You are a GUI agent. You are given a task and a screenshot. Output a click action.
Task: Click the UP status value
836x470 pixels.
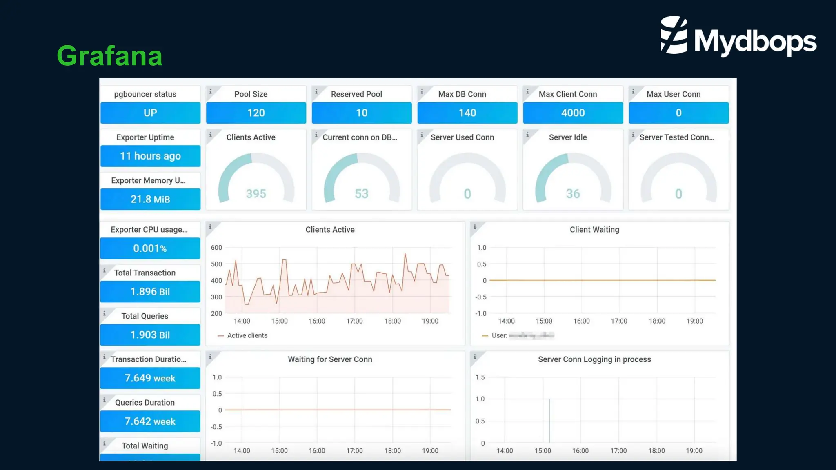pyautogui.click(x=150, y=113)
